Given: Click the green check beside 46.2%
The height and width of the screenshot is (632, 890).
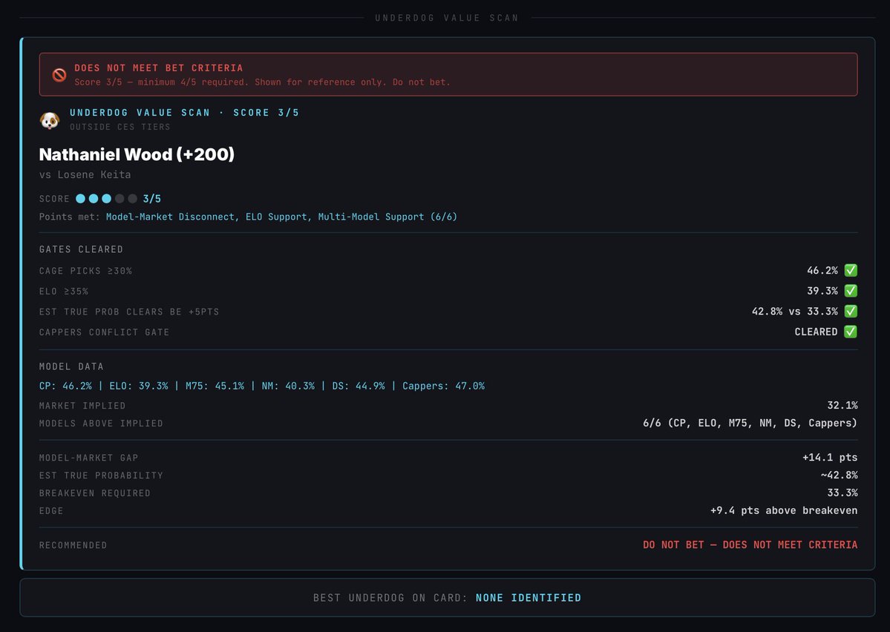Looking at the screenshot, I should (x=850, y=270).
